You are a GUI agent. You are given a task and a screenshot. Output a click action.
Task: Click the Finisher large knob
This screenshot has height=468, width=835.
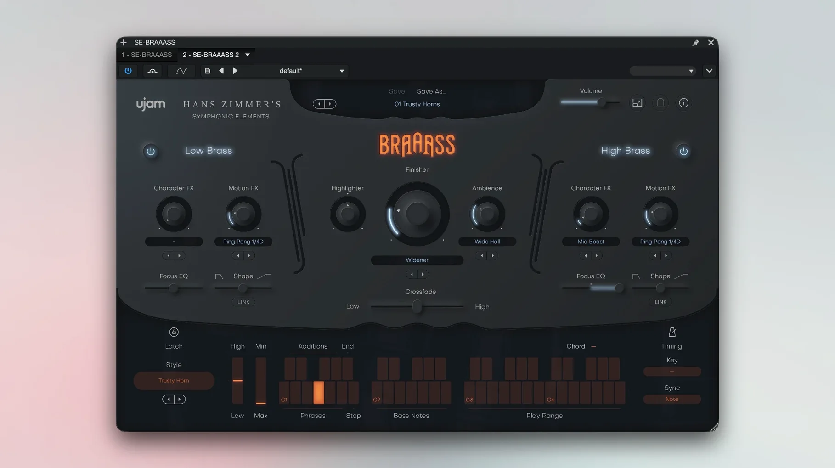point(417,214)
